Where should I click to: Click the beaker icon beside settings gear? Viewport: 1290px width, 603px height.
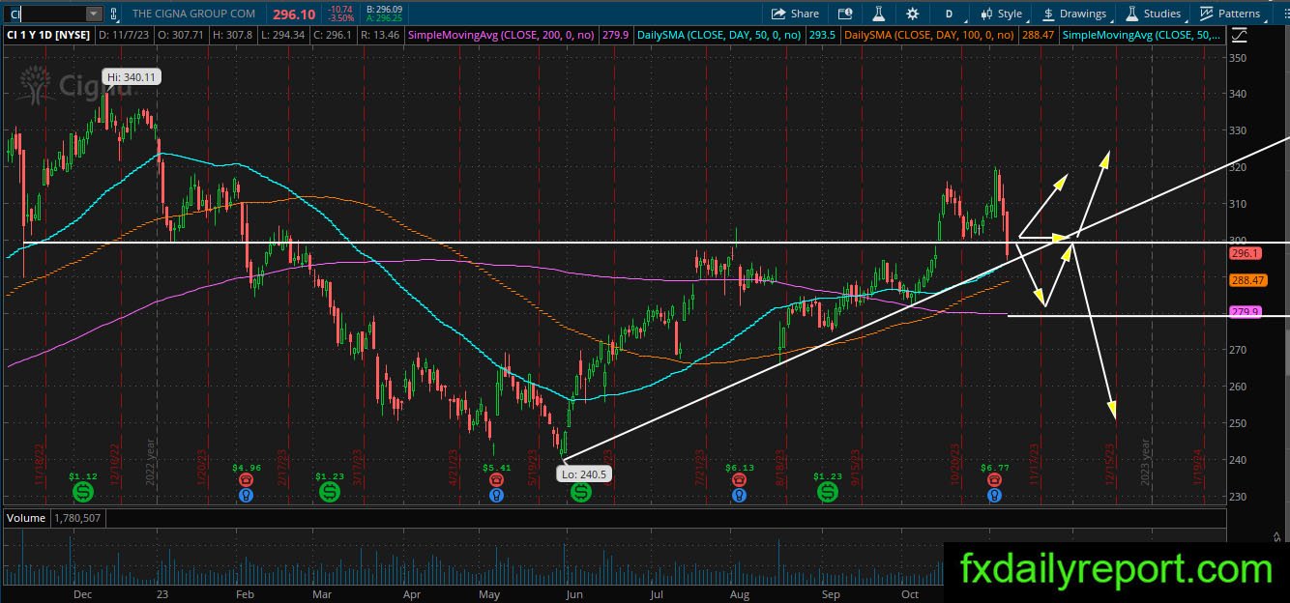(879, 14)
